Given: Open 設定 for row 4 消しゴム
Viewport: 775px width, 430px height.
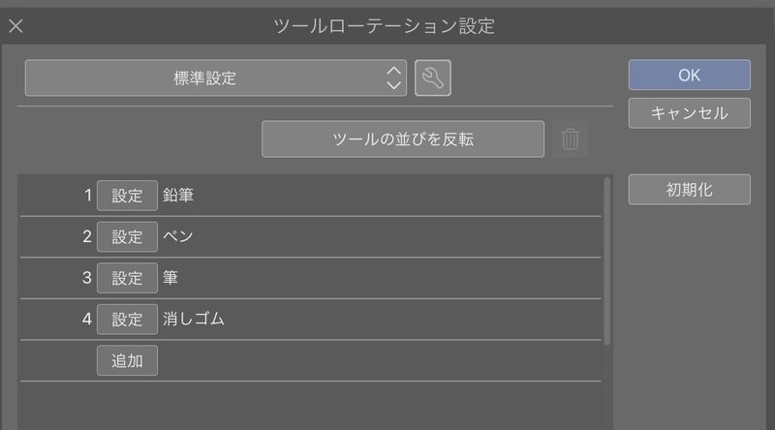Looking at the screenshot, I should coord(127,320).
